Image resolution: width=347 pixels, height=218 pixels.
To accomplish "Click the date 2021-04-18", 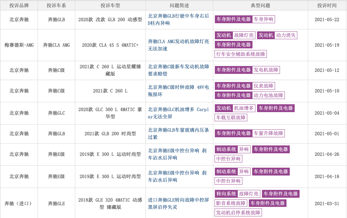I will 327,176.
